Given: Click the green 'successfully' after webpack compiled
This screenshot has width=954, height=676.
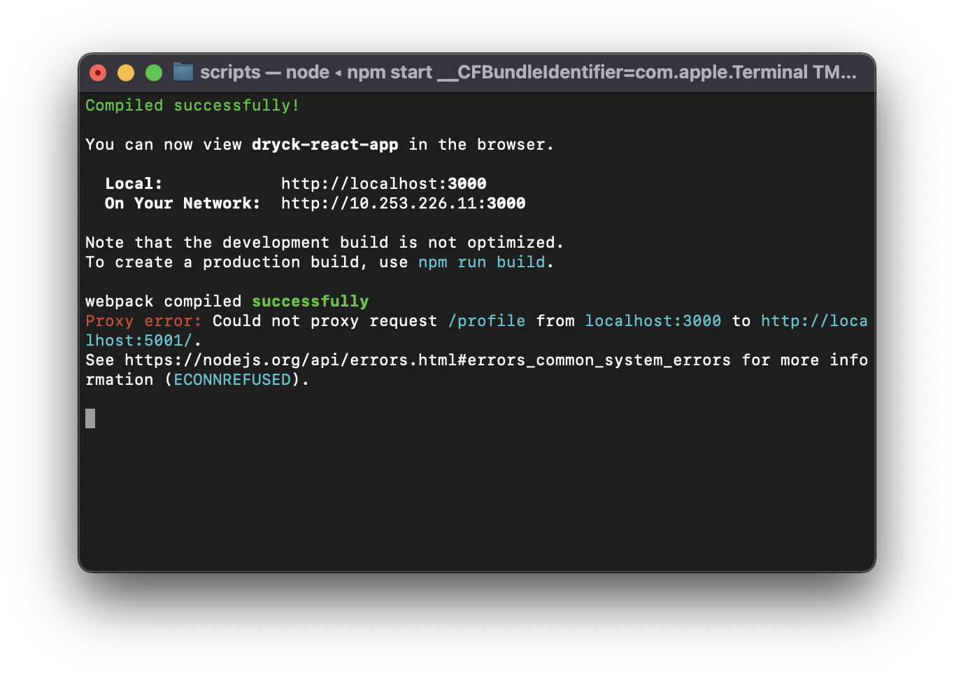Looking at the screenshot, I should point(310,302).
